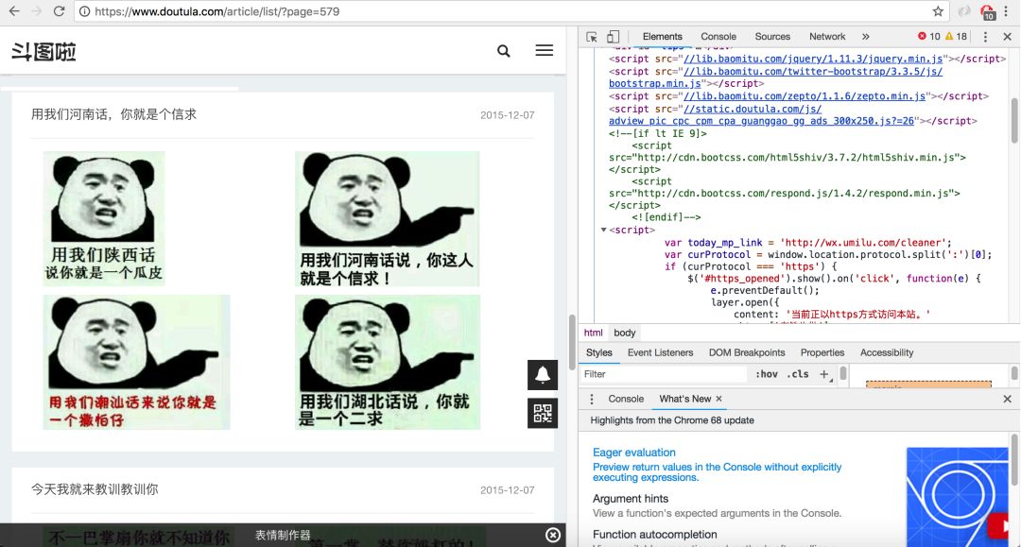Open the red extension icon with badge 10

pos(987,11)
